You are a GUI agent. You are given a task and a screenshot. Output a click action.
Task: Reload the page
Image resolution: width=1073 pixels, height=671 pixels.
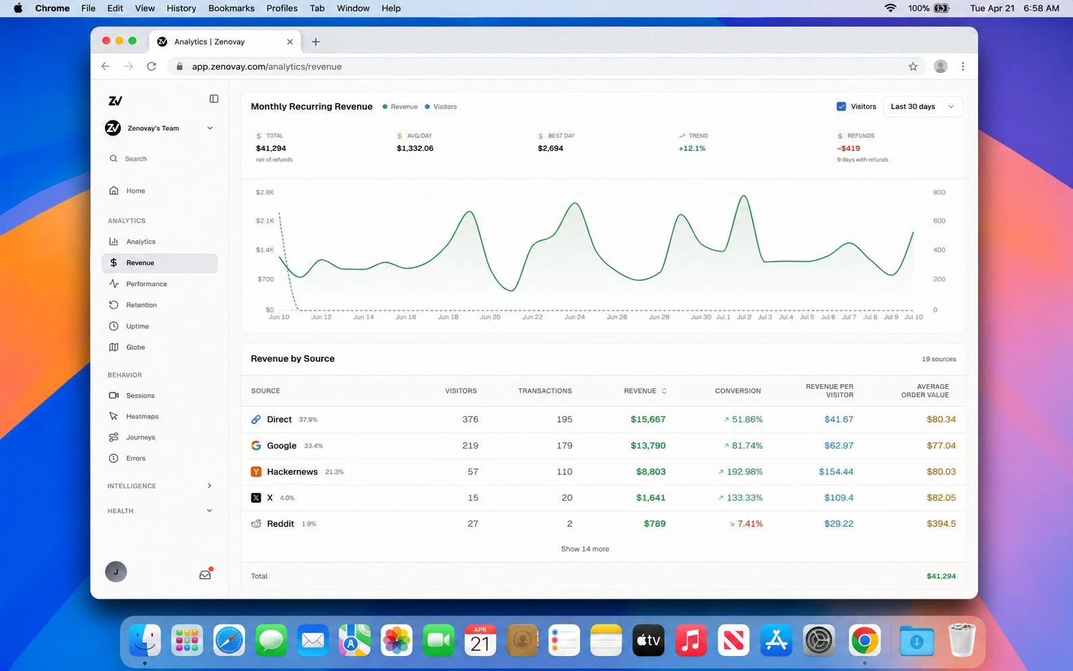[x=152, y=66]
